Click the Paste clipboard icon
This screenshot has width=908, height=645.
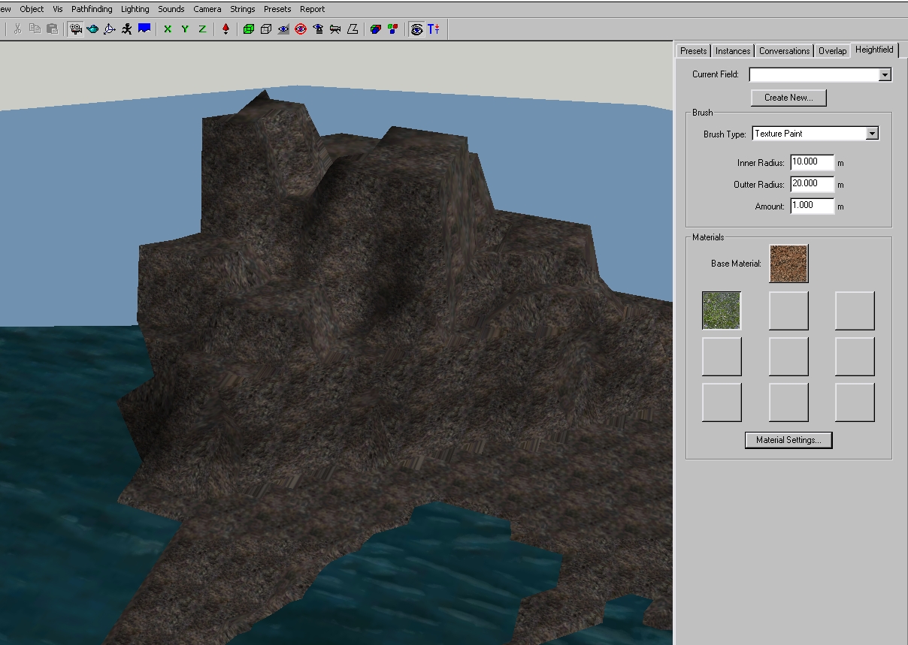[x=52, y=29]
